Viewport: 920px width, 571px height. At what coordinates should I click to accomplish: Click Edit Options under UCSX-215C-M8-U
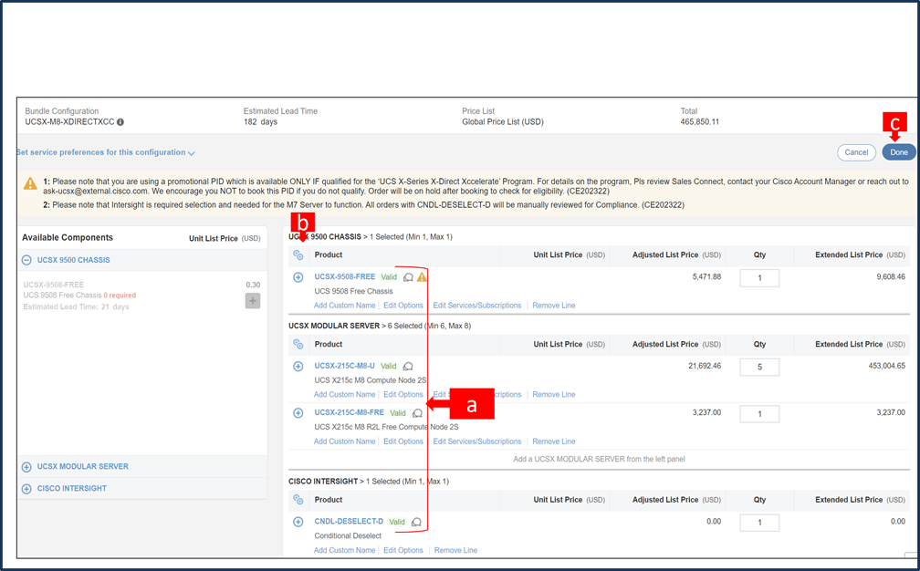tap(403, 395)
